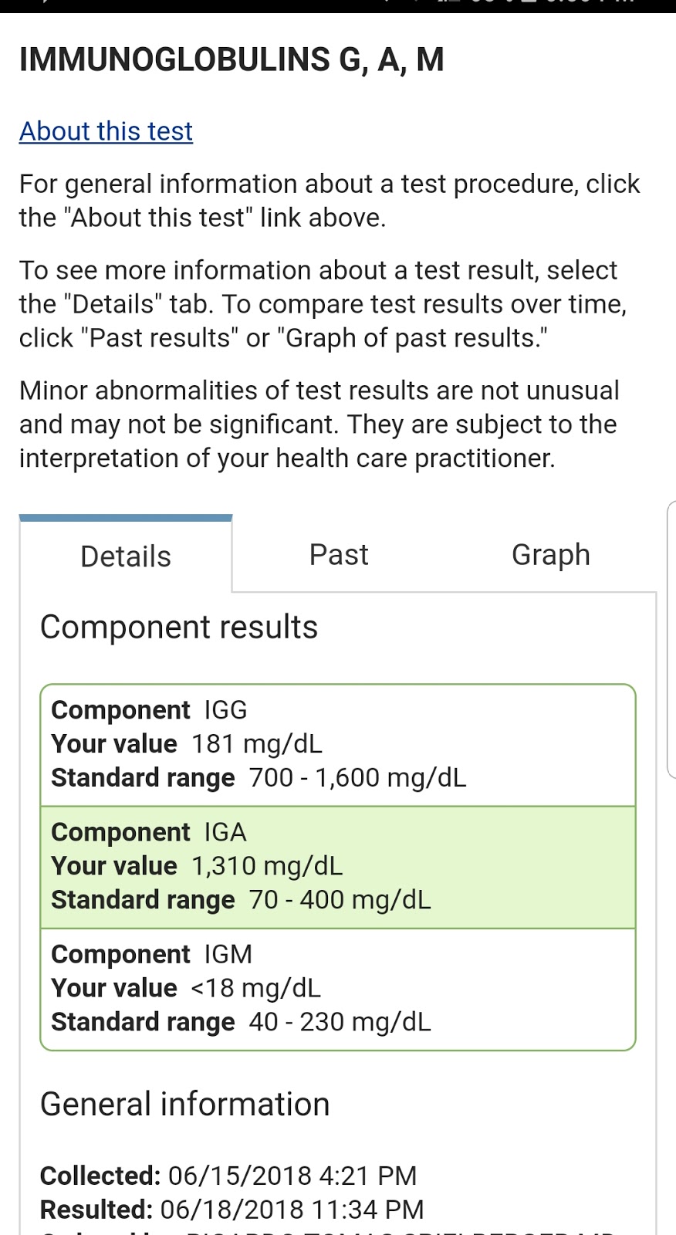Tap the partially visible panel at right edge
676x1235 pixels.
[x=671, y=639]
